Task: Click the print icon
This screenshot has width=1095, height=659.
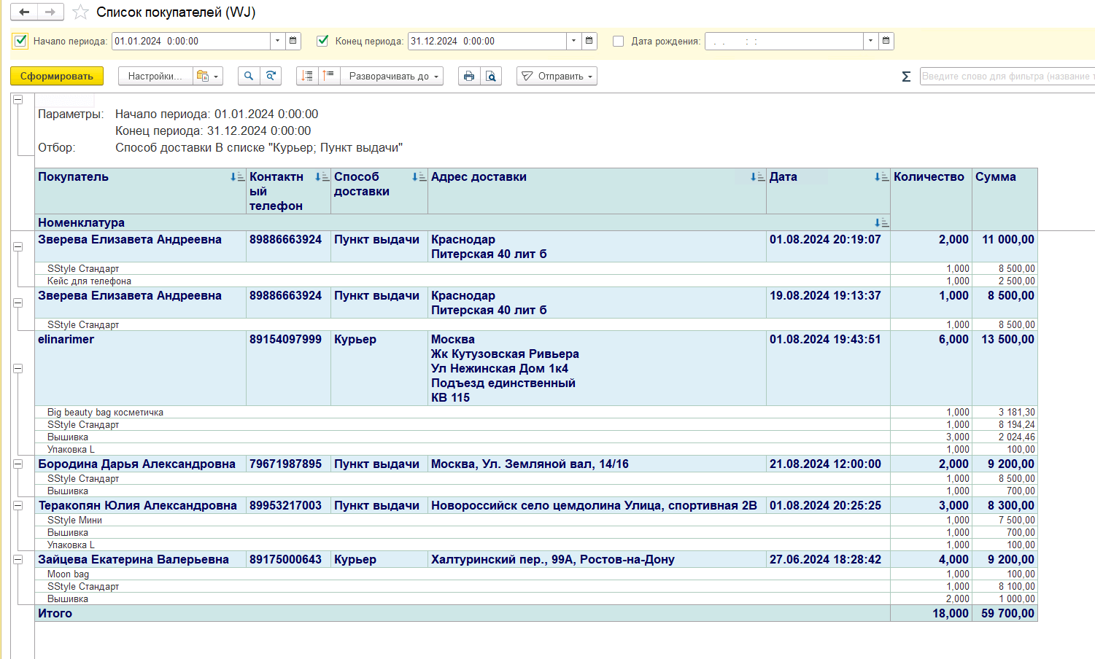Action: pyautogui.click(x=469, y=76)
